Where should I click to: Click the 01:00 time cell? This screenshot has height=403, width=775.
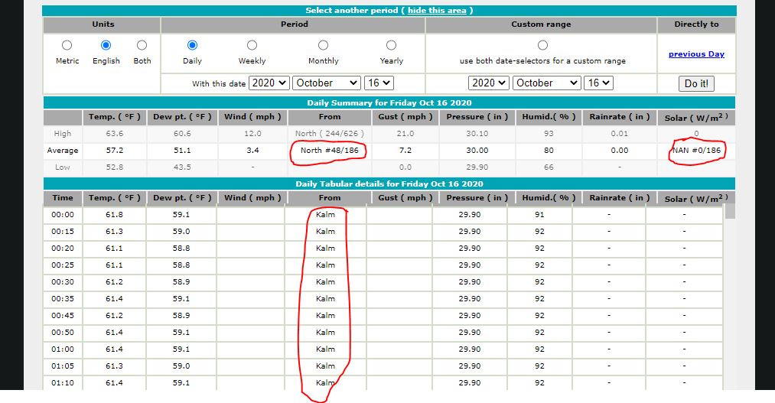click(x=63, y=349)
